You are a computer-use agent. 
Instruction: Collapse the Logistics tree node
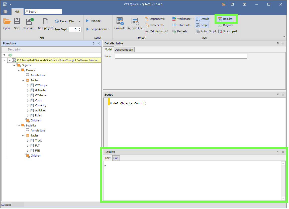point(19,125)
